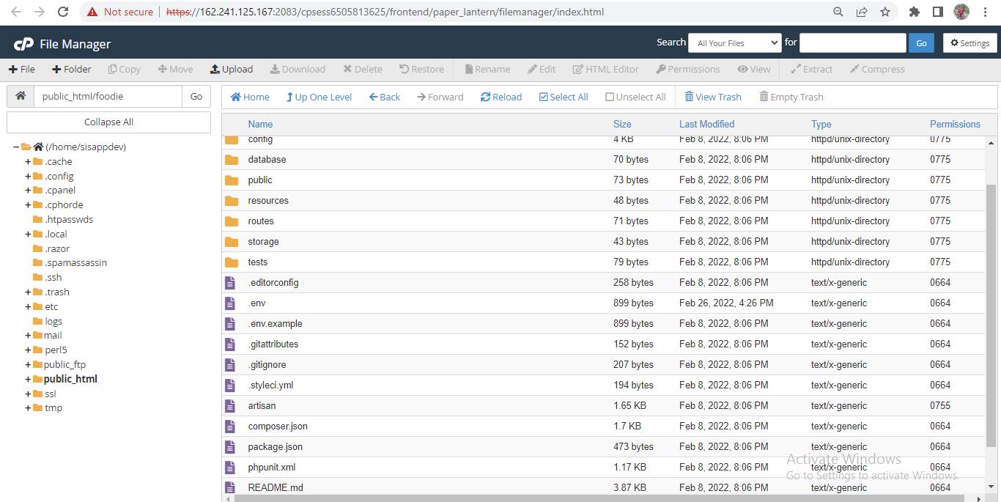
Task: Sort files by Last Modified column
Action: [706, 125]
